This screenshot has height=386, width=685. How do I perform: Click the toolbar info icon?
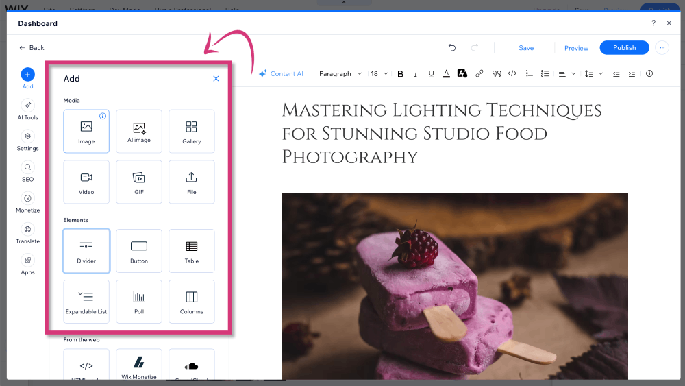click(x=649, y=74)
